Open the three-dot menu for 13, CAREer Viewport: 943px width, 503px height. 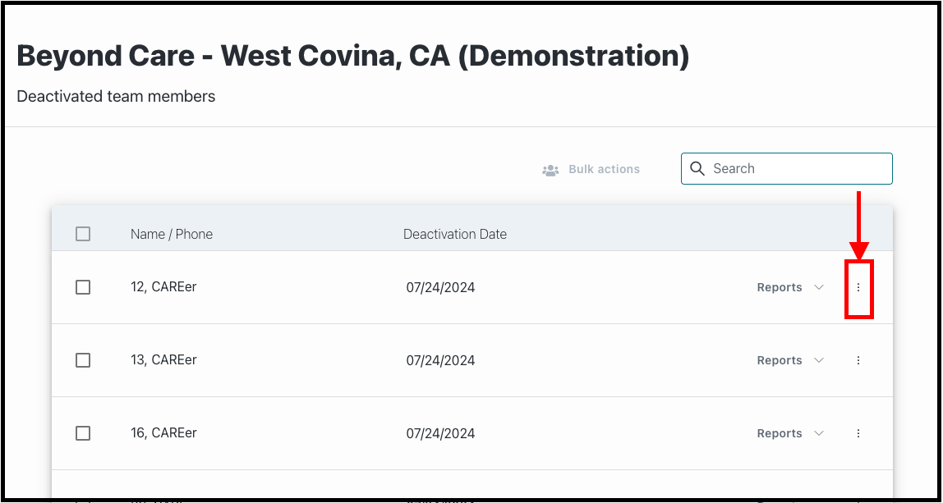point(858,360)
